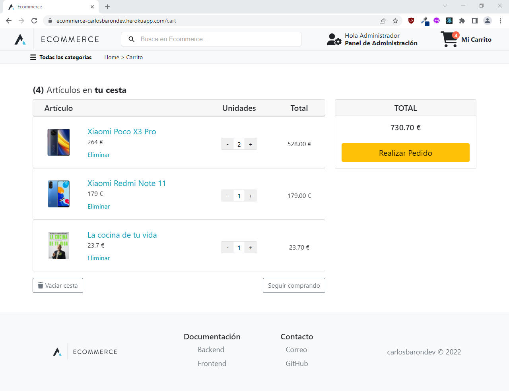Open the browser extensions puzzle icon
The image size is (509, 391).
[x=462, y=21]
